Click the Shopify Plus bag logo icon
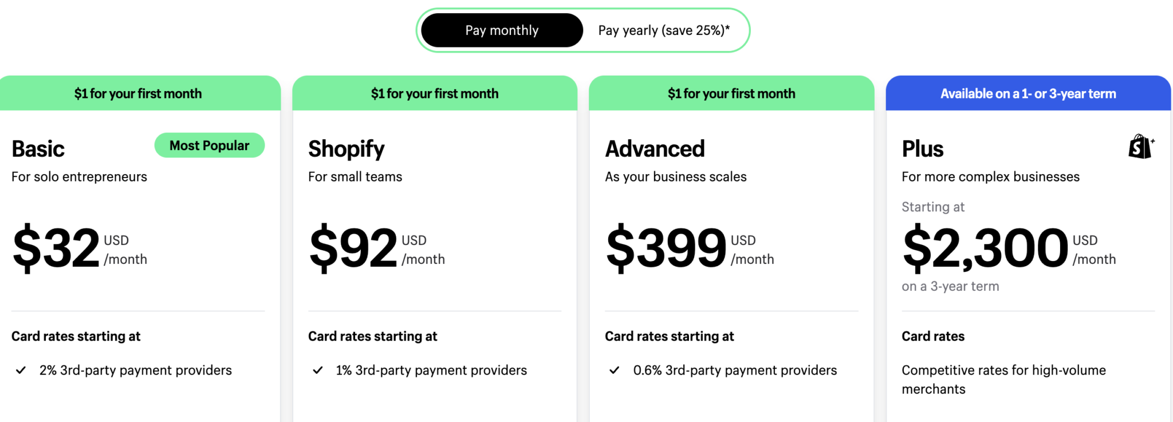1173x422 pixels. click(x=1140, y=147)
